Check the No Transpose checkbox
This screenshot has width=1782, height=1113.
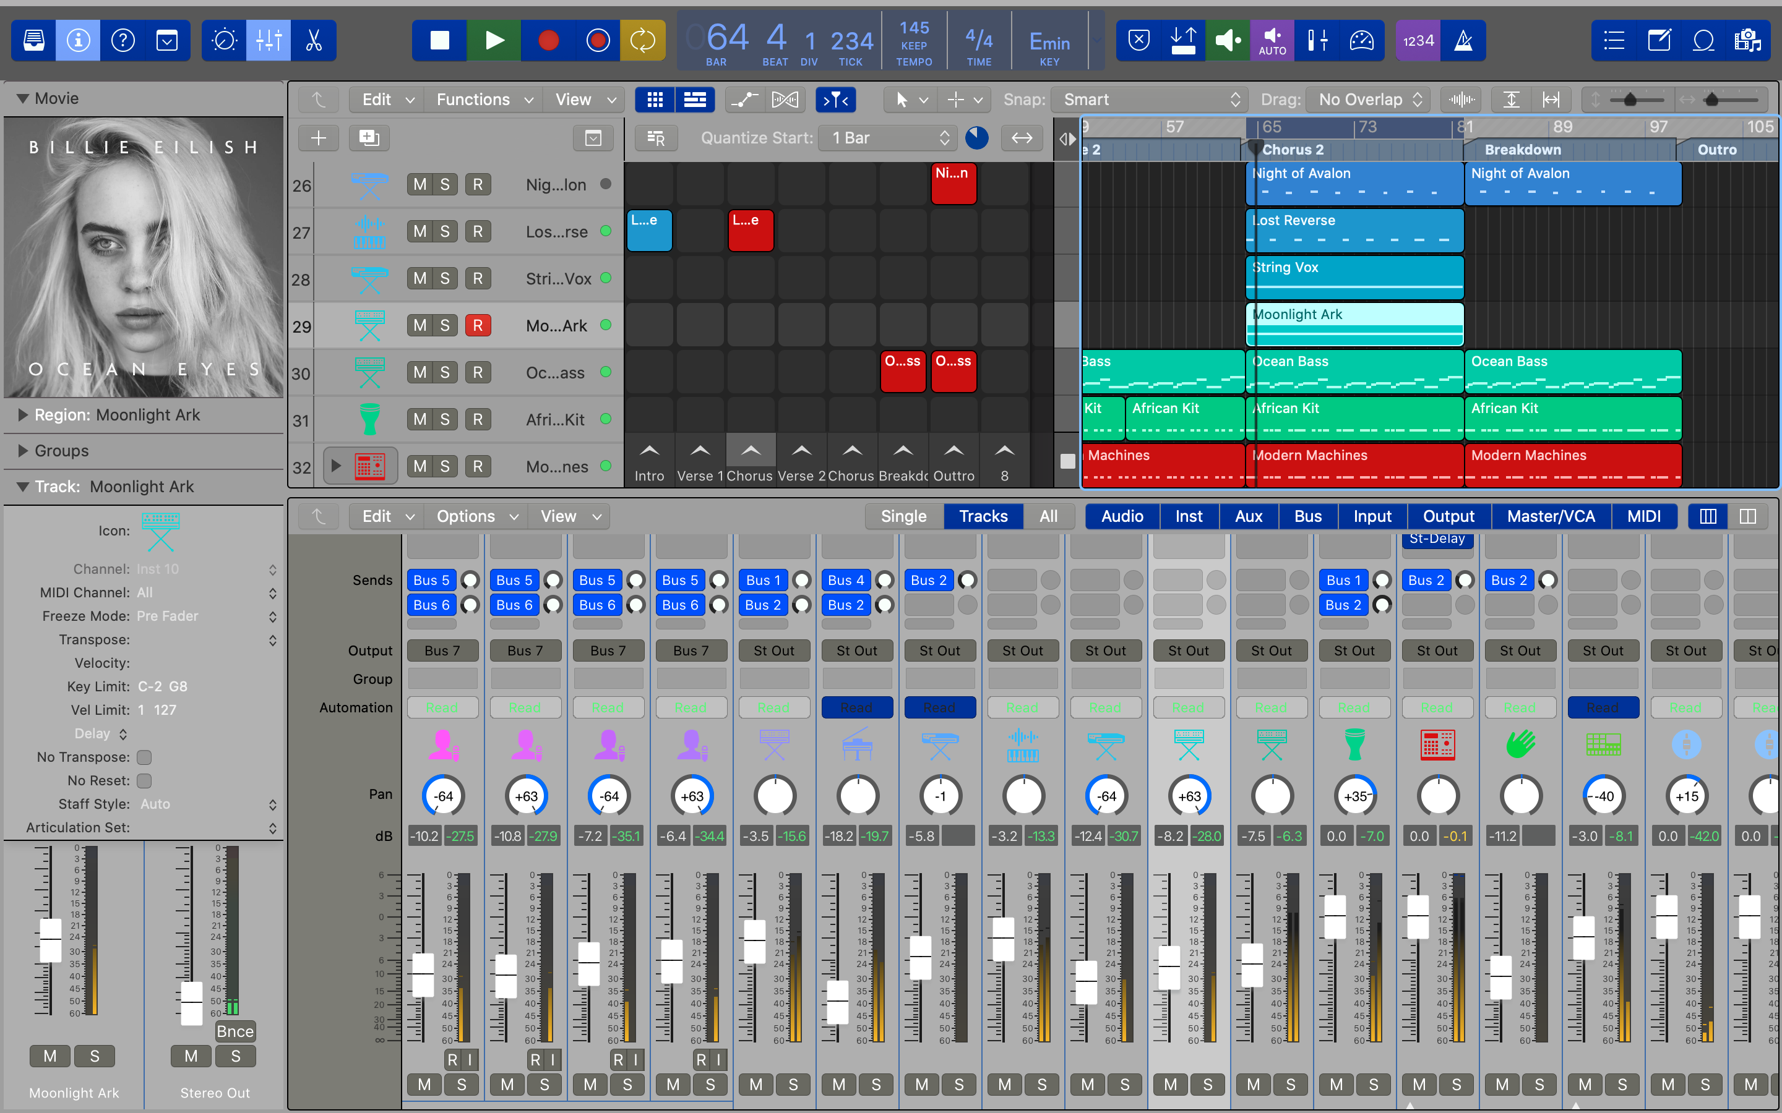pos(144,757)
